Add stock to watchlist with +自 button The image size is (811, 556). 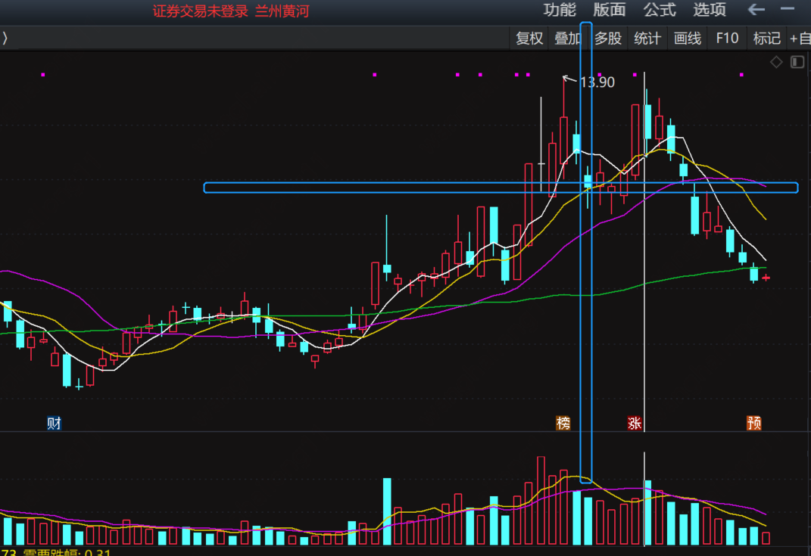click(800, 39)
